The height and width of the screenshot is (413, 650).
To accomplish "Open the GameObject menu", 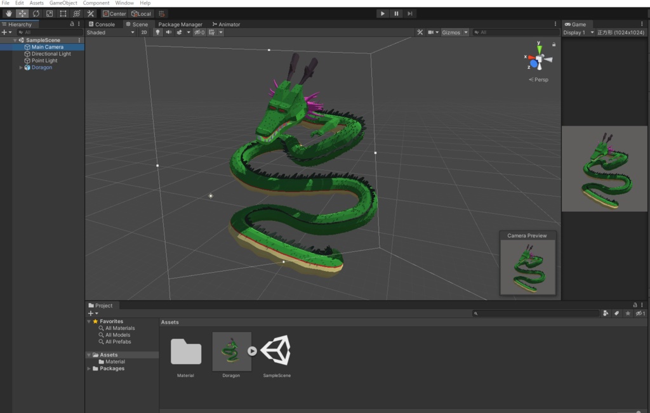I will [x=63, y=3].
